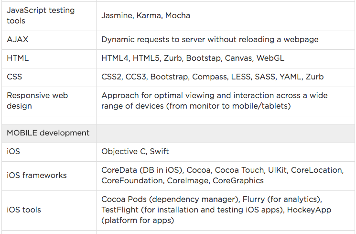Click the word 'HTML5' in the table
The width and height of the screenshot is (356, 234).
(x=146, y=58)
